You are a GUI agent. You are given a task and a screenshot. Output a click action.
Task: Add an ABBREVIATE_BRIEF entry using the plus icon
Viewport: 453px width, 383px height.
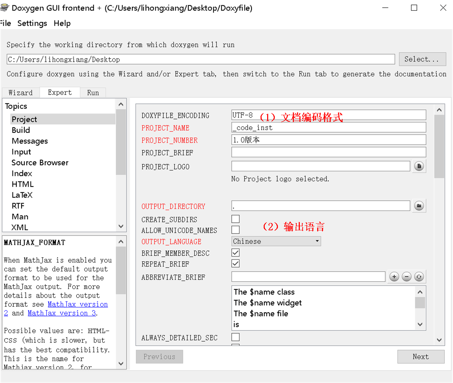(x=394, y=276)
